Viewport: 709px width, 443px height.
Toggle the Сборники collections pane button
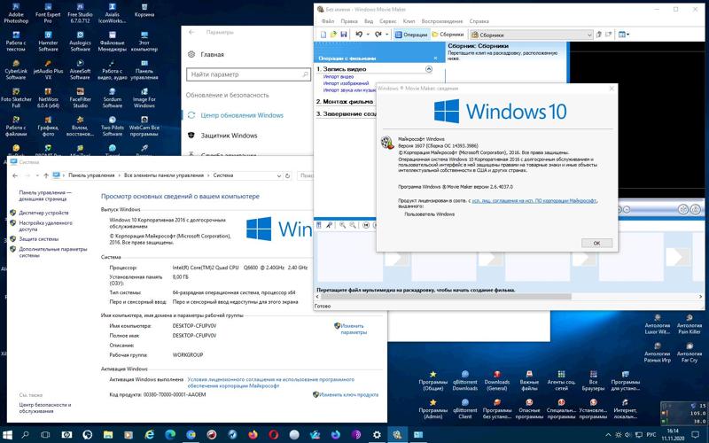(x=448, y=35)
